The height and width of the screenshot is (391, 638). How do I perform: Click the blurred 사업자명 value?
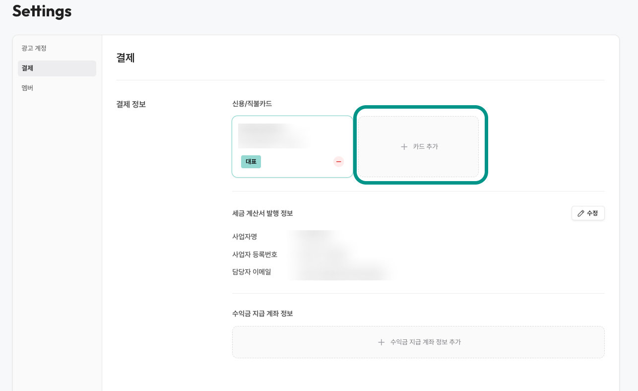click(315, 237)
